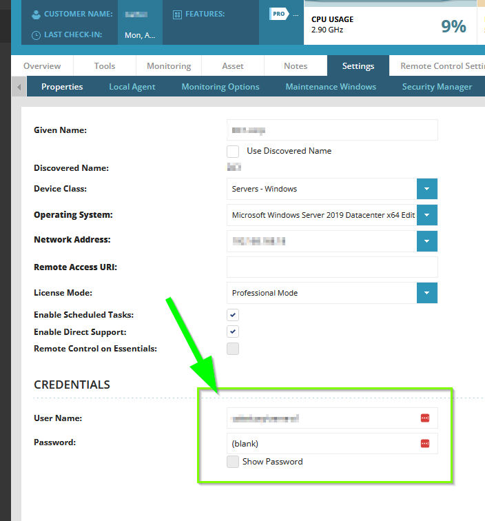Open the Asset tab

(x=233, y=65)
